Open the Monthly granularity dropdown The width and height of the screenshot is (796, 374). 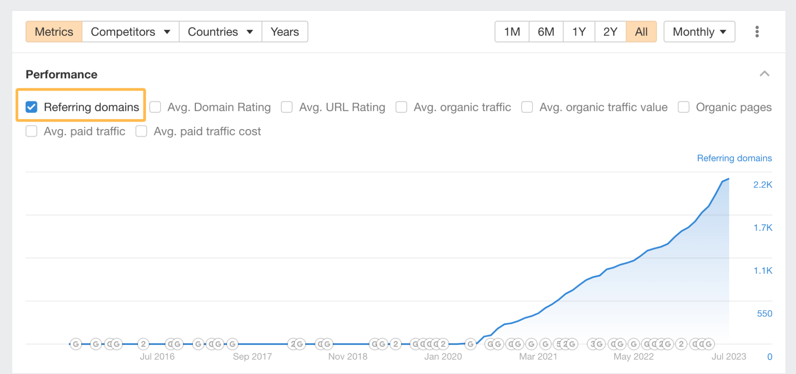[x=699, y=31]
